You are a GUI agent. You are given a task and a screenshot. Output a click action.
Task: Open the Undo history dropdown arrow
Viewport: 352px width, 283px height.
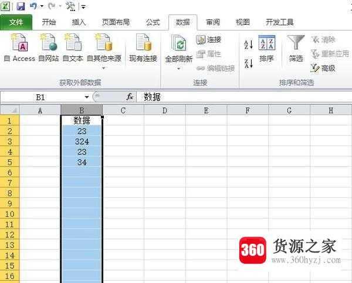(x=42, y=6)
